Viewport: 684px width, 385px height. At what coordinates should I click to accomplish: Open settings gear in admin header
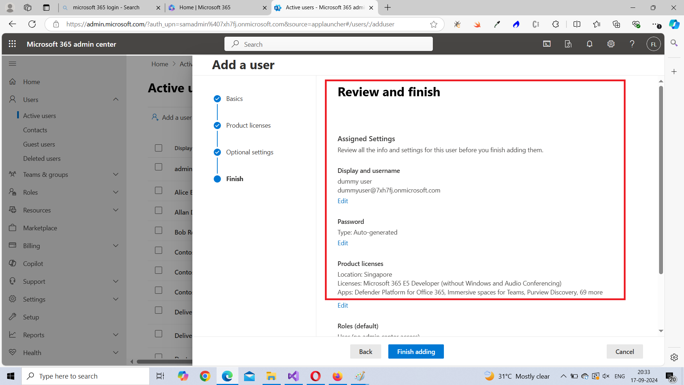coord(611,44)
